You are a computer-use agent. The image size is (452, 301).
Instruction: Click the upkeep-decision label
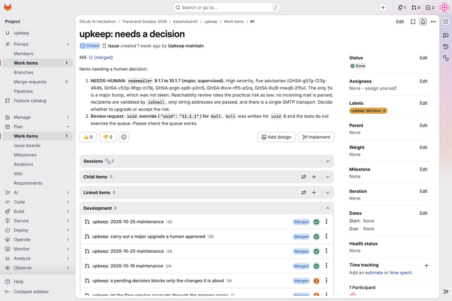tap(366, 110)
